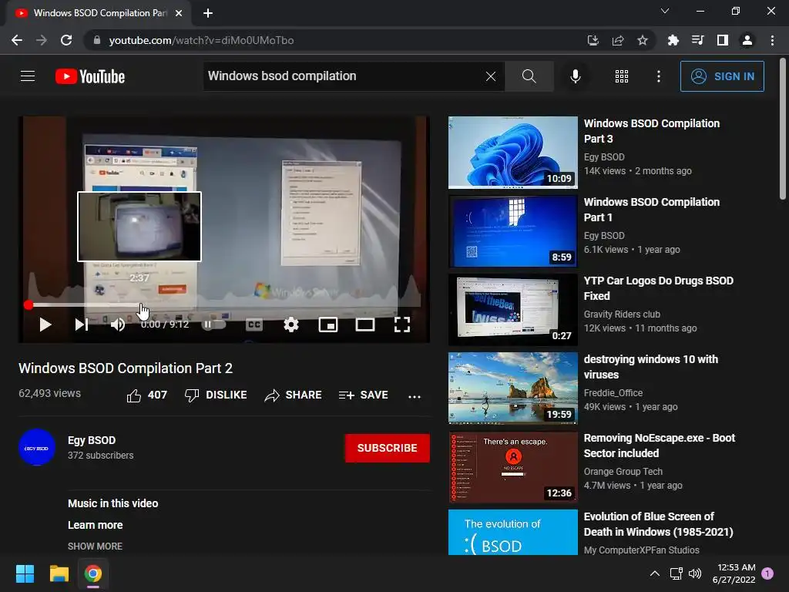Click the SIGN IN button
The image size is (789, 592).
pos(722,76)
